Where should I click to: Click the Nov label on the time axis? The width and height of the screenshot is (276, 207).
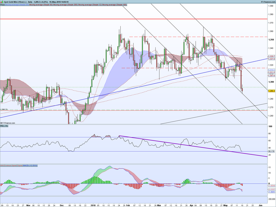(28, 205)
